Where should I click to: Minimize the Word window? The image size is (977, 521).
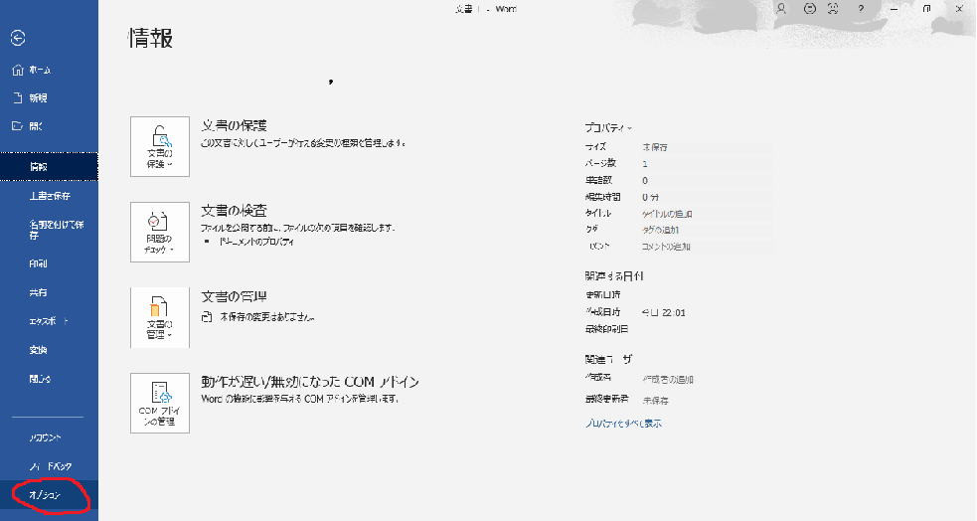click(x=895, y=9)
